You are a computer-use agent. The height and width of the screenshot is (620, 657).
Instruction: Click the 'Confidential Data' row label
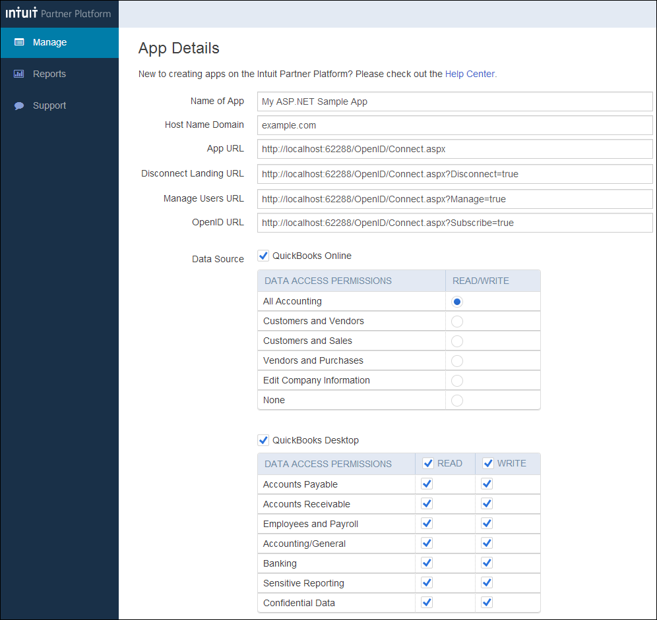tap(299, 603)
